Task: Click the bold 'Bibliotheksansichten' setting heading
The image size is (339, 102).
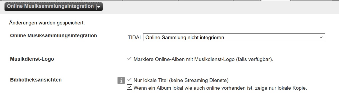Action: click(x=36, y=80)
